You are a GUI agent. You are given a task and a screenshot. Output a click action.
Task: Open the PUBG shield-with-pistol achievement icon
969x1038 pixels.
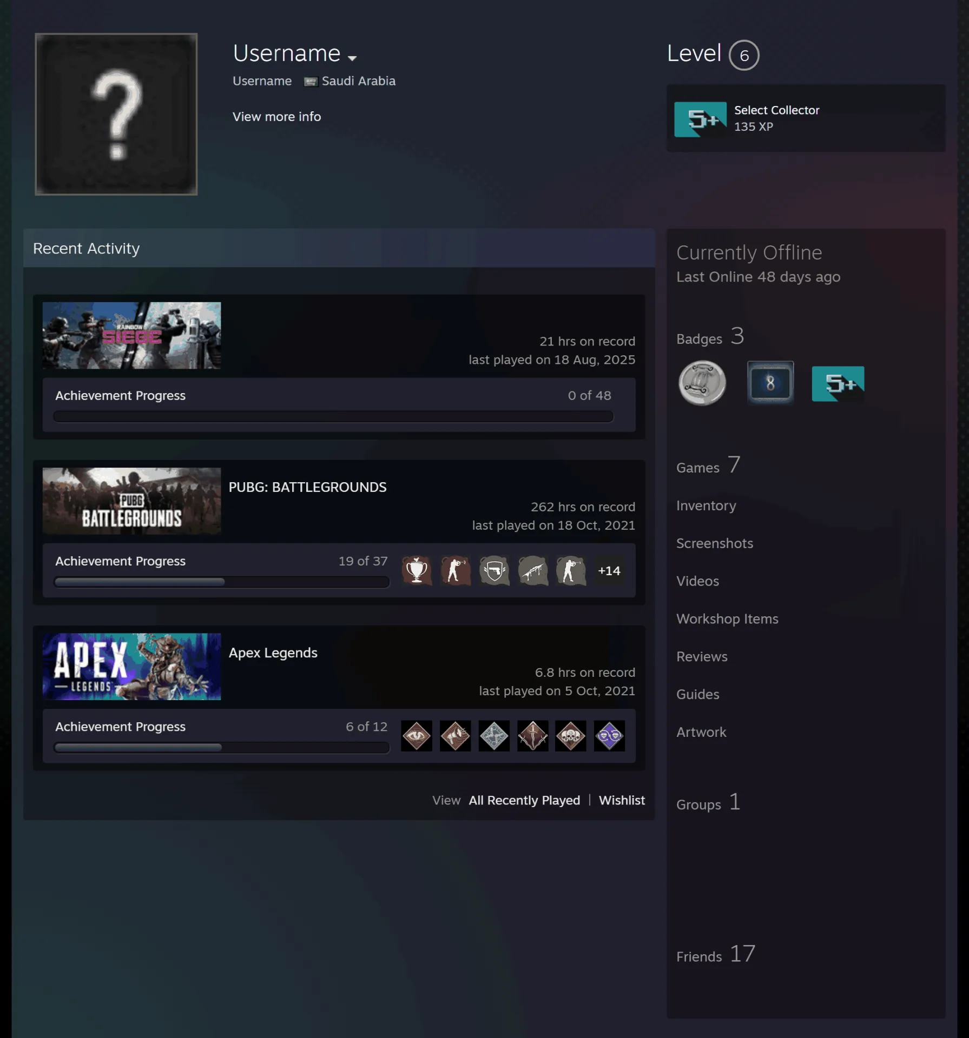[494, 570]
